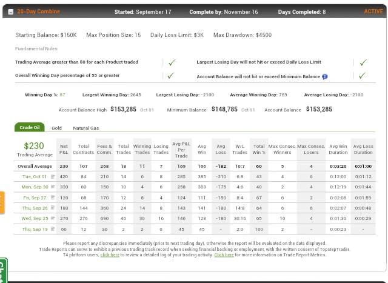This screenshot has height=283, width=388.
Task: Collapse the 20-Day Combine panel
Action: click(11, 12)
